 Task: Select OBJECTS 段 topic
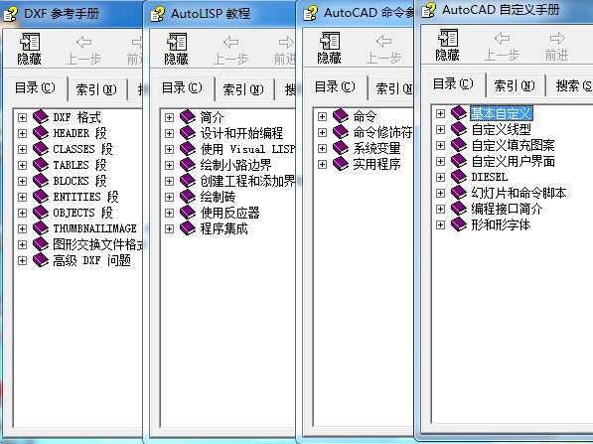tap(82, 213)
